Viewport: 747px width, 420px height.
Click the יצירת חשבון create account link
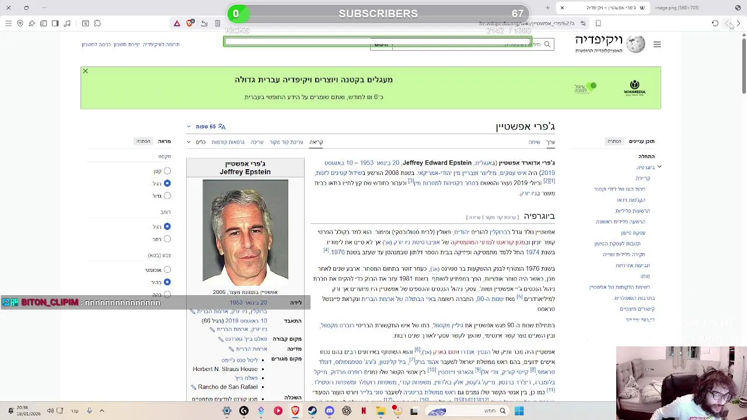click(127, 44)
